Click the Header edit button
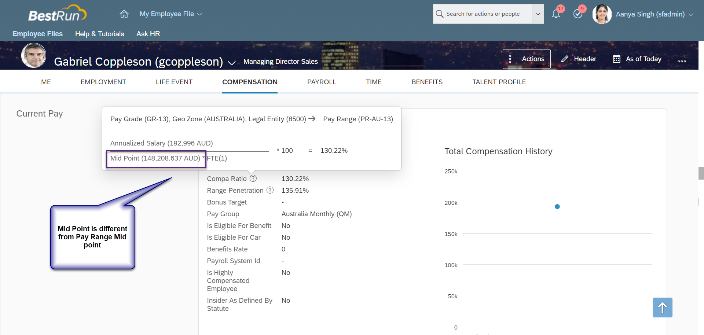Screen dimensions: 704x335 [579, 59]
